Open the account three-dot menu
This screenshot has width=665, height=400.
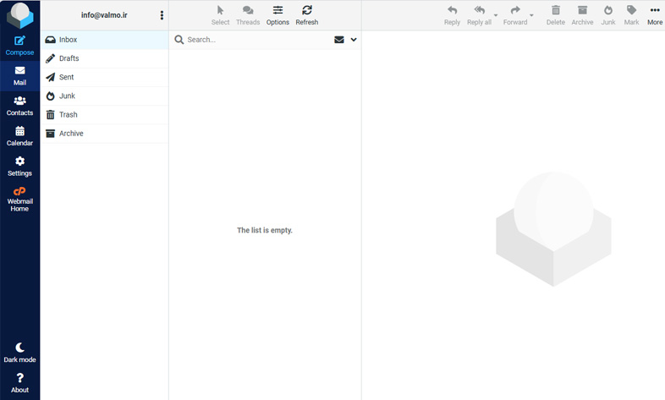tap(162, 15)
